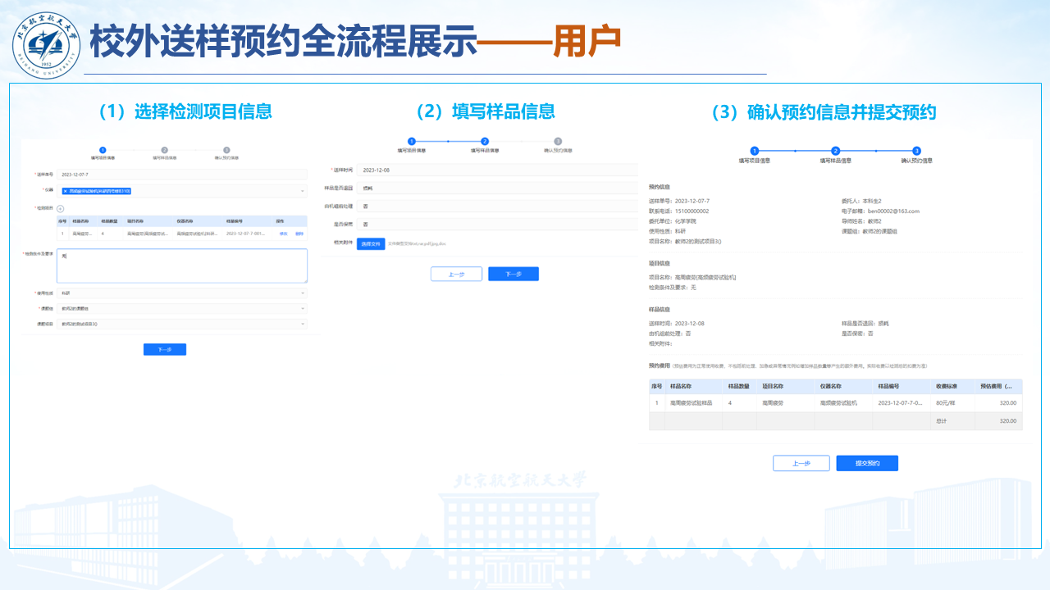Click step 3 circle in the middle panel
Image resolution: width=1050 pixels, height=590 pixels.
pos(558,141)
